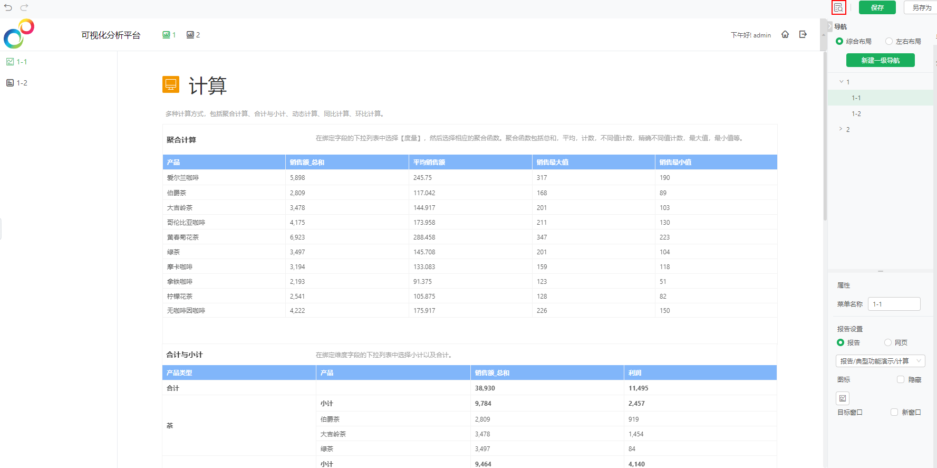The image size is (937, 468).
Task: Open the 1-2 left sidebar menu item
Action: click(x=17, y=83)
